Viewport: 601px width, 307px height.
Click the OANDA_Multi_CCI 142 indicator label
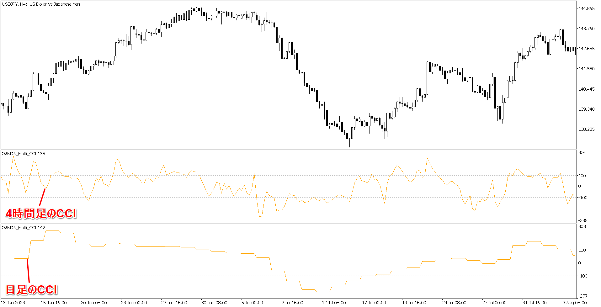click(x=24, y=228)
